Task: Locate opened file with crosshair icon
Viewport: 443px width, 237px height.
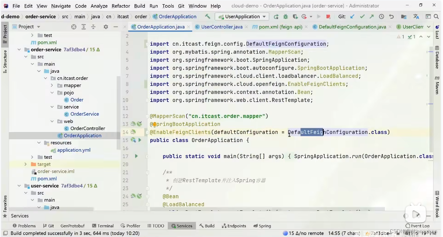Action: 74,27
